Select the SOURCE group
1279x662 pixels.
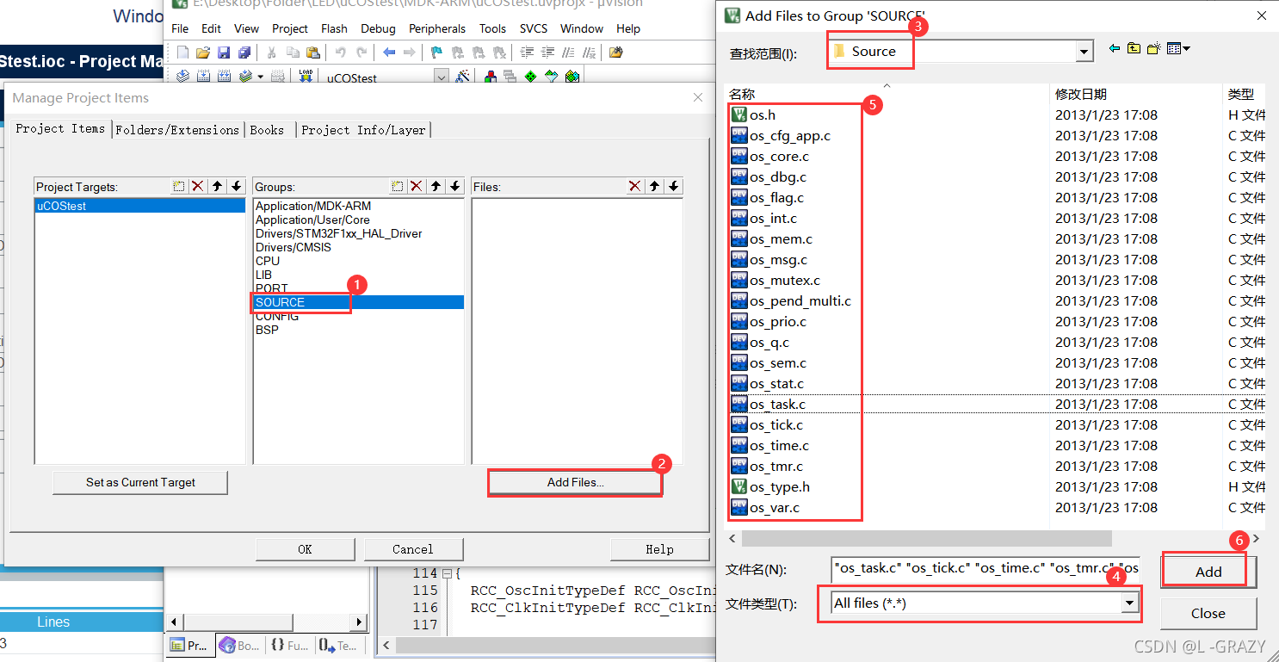coord(359,302)
